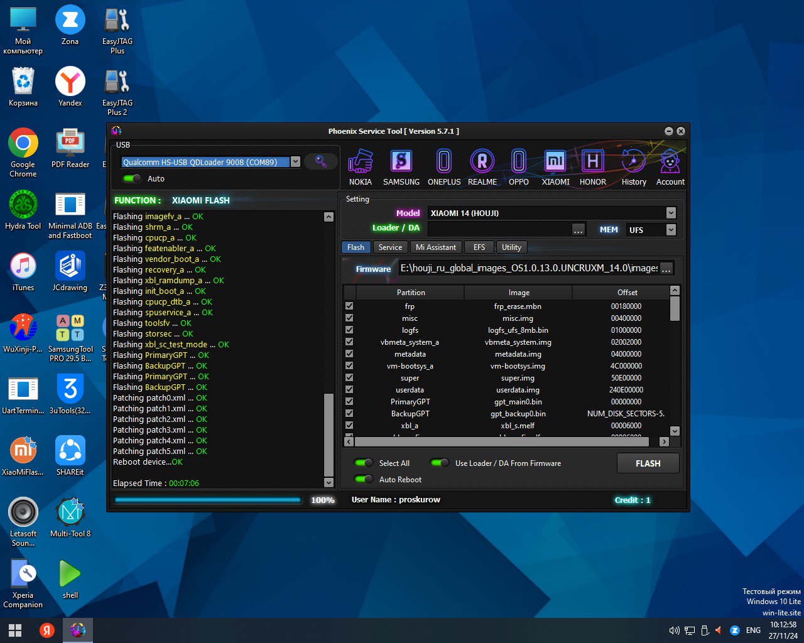Open the Yandex browser desktop icon
The image size is (804, 643).
click(x=70, y=87)
